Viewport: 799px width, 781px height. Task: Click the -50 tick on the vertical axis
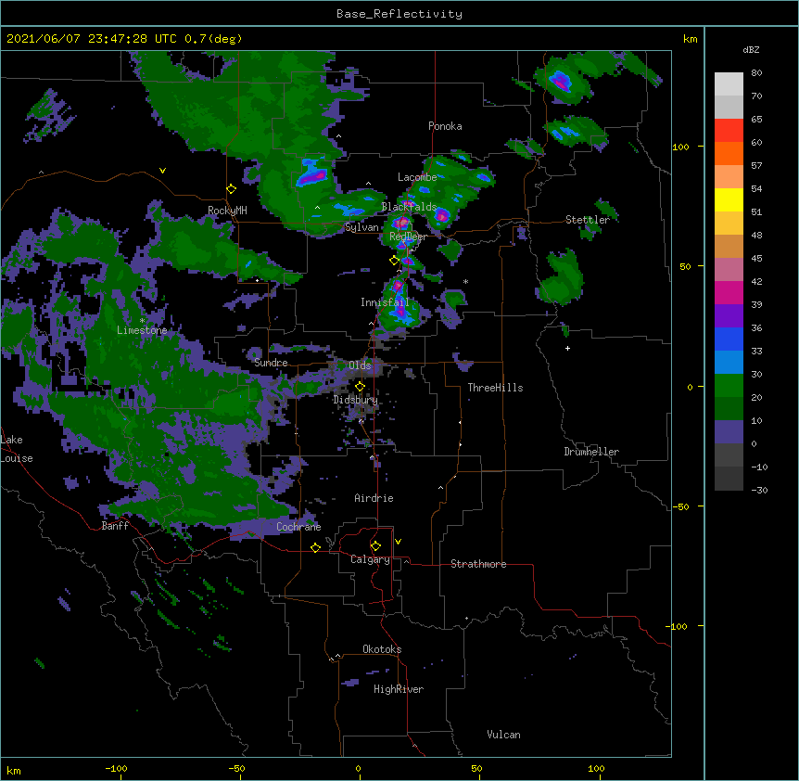click(680, 506)
